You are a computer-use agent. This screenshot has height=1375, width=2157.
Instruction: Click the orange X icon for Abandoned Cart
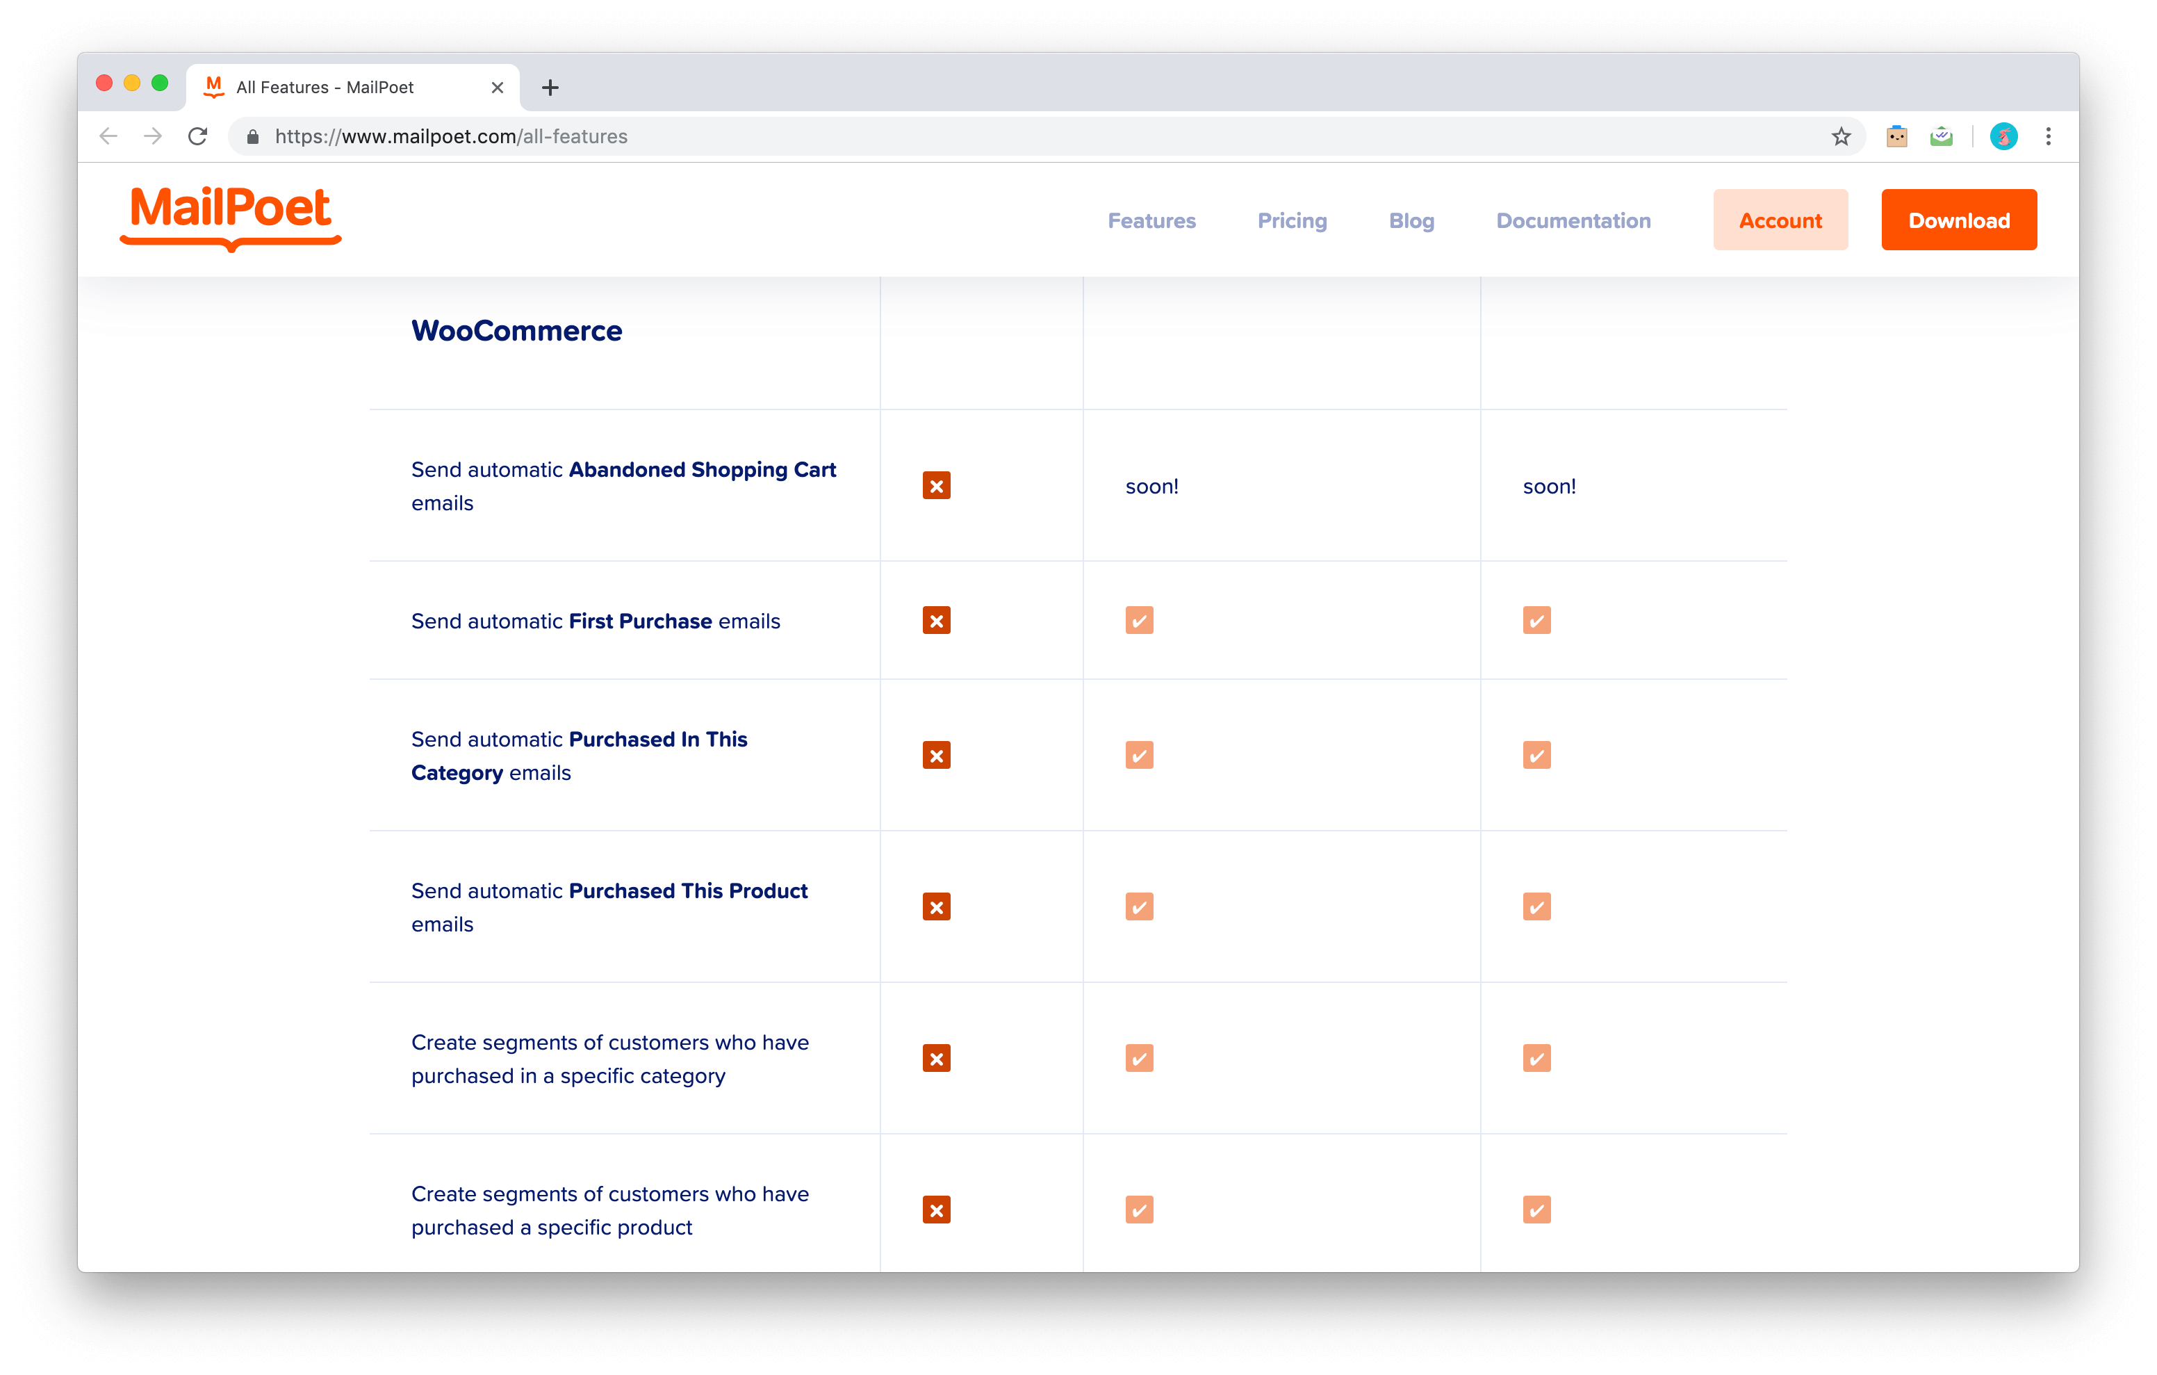(x=937, y=486)
